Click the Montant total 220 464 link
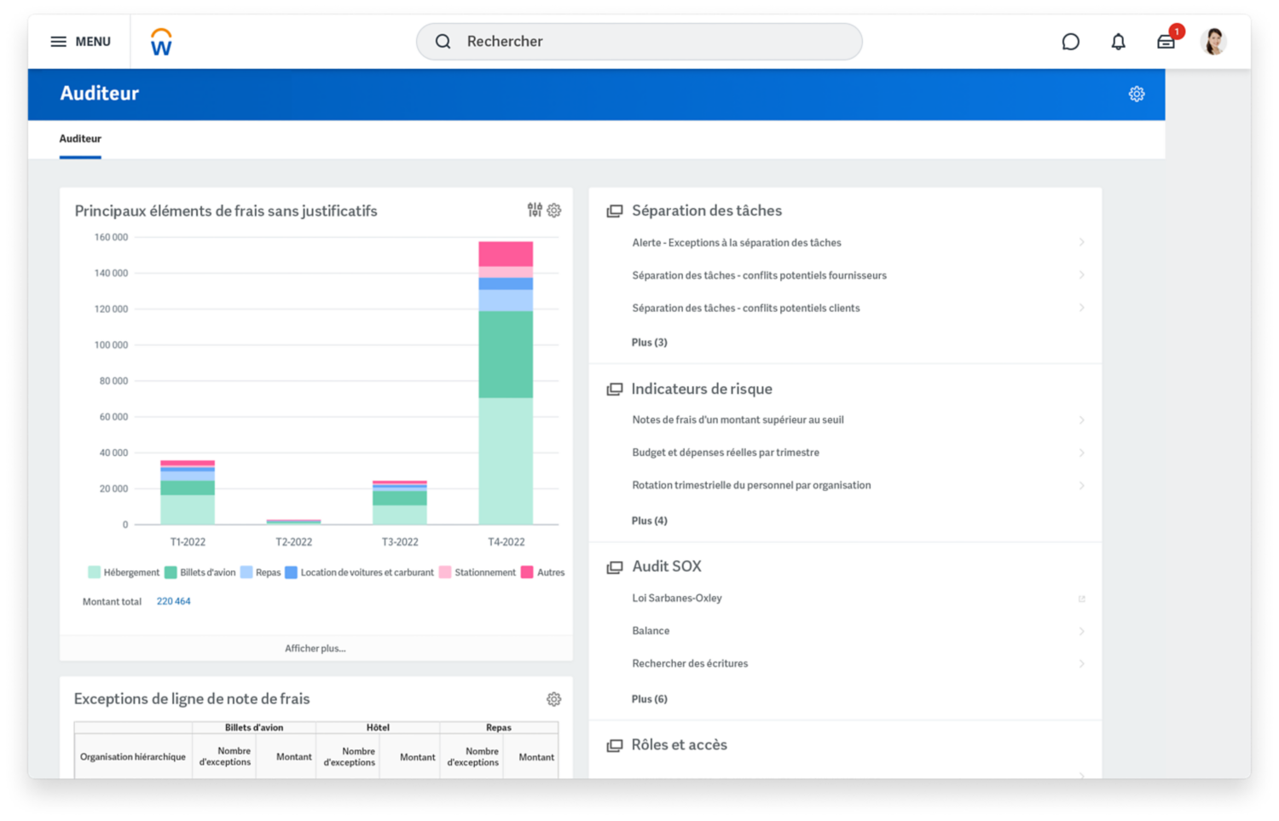 [x=173, y=601]
